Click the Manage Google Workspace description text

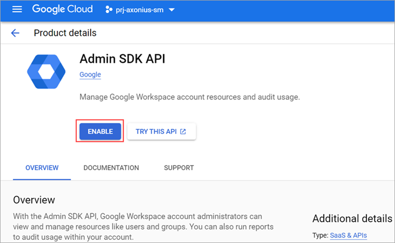[190, 97]
